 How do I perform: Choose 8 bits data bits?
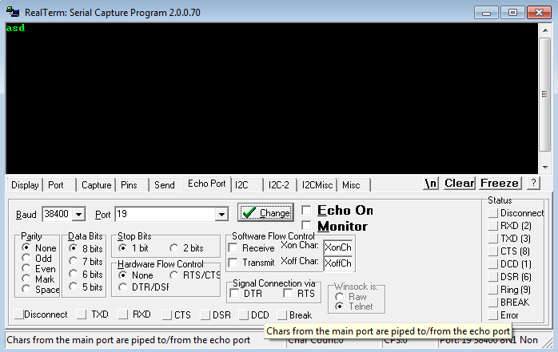pos(73,248)
